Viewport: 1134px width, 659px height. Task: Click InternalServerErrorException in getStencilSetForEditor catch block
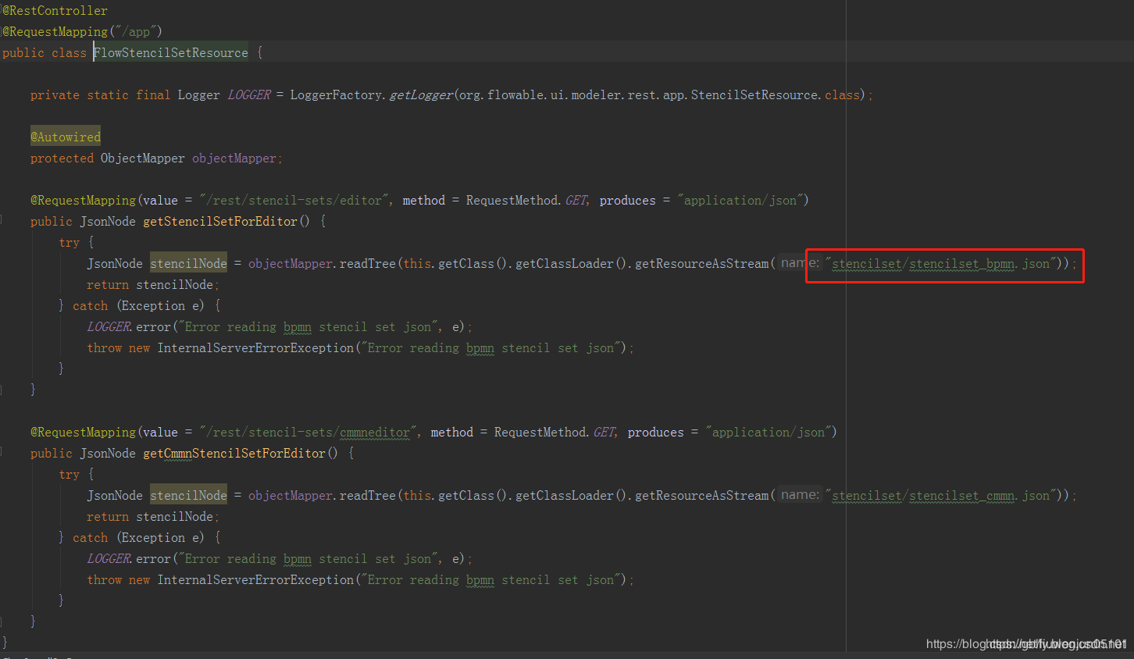(256, 347)
